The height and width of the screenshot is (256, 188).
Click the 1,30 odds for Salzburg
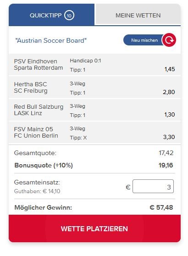pyautogui.click(x=170, y=115)
